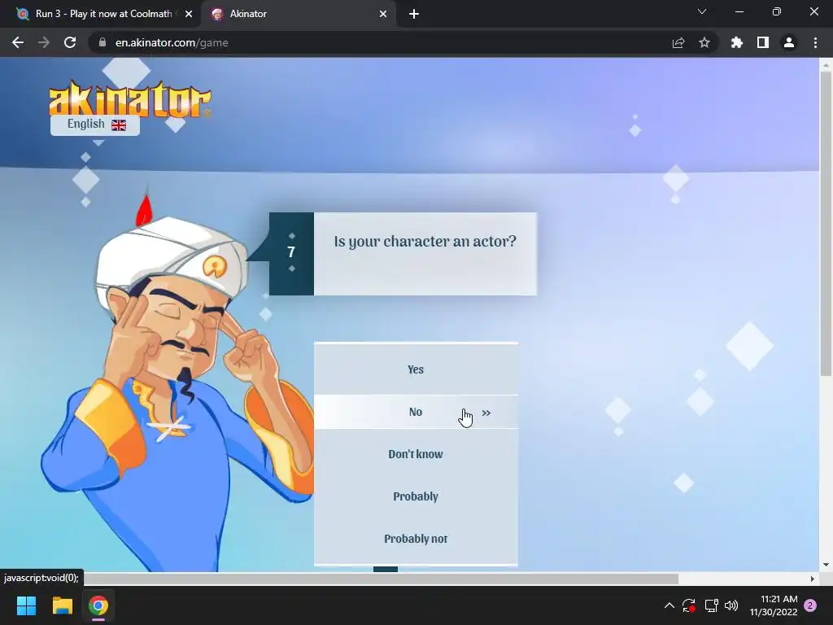Image resolution: width=833 pixels, height=625 pixels.
Task: View site security lock info
Action: pyautogui.click(x=102, y=42)
